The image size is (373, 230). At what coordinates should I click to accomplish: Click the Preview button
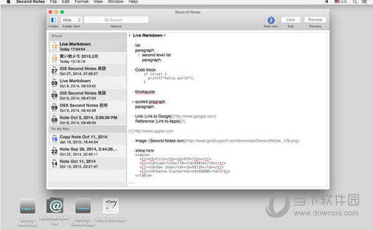pos(315,20)
